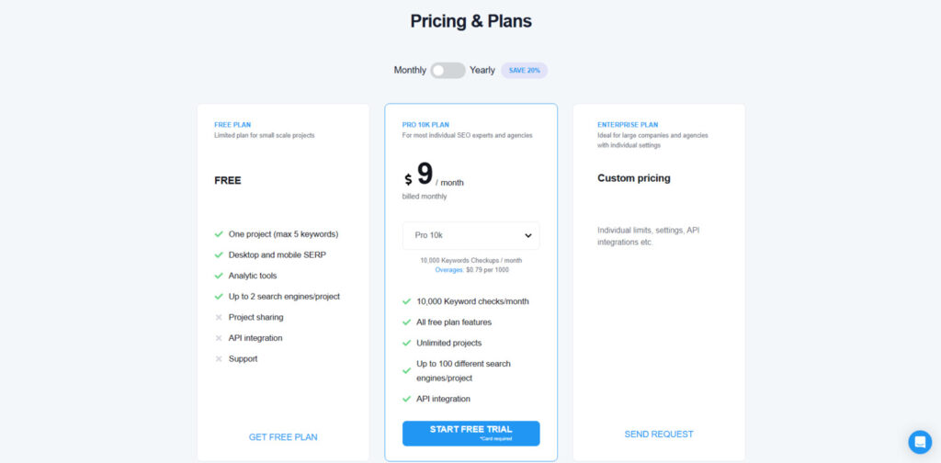Toggle the Monthly/Yearly billing switch
The height and width of the screenshot is (463, 941).
tap(448, 70)
